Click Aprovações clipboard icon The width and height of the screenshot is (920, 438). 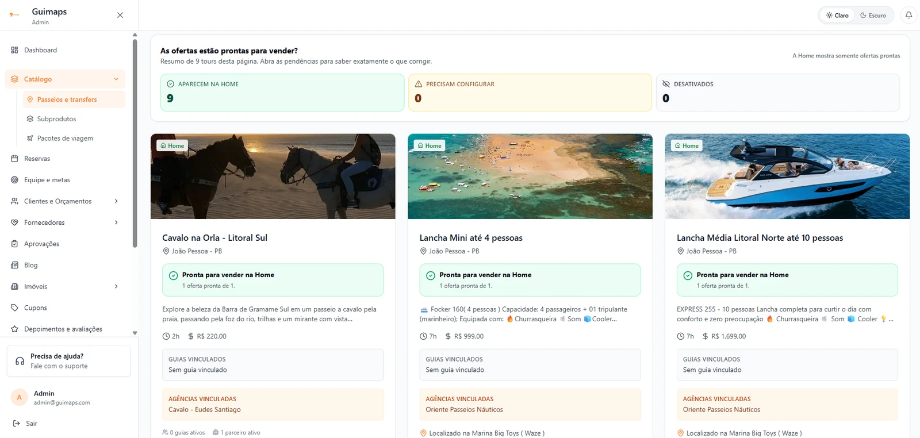point(14,244)
